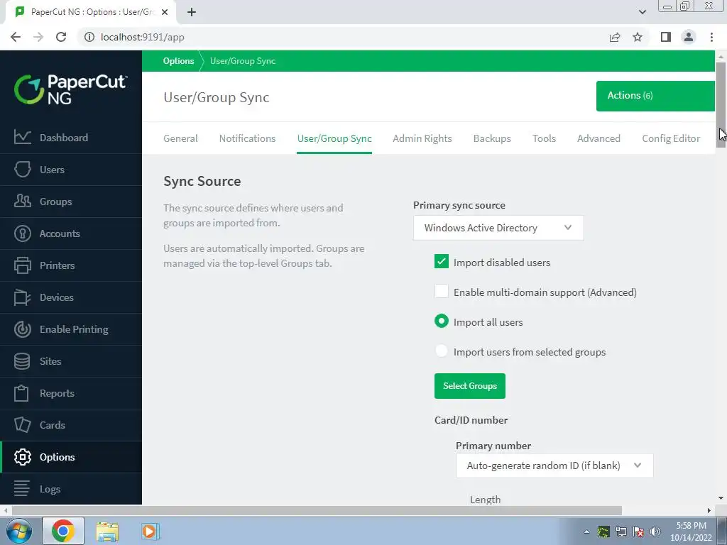Click the Options gear icon
Screen dimensions: 727x545
coord(22,457)
